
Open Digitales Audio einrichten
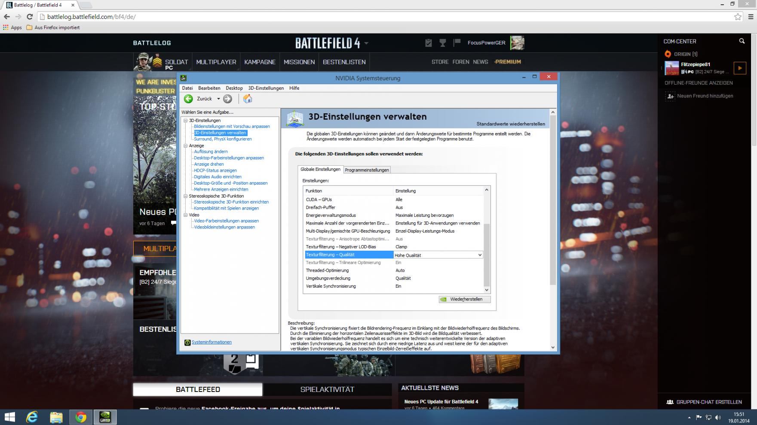coord(218,177)
